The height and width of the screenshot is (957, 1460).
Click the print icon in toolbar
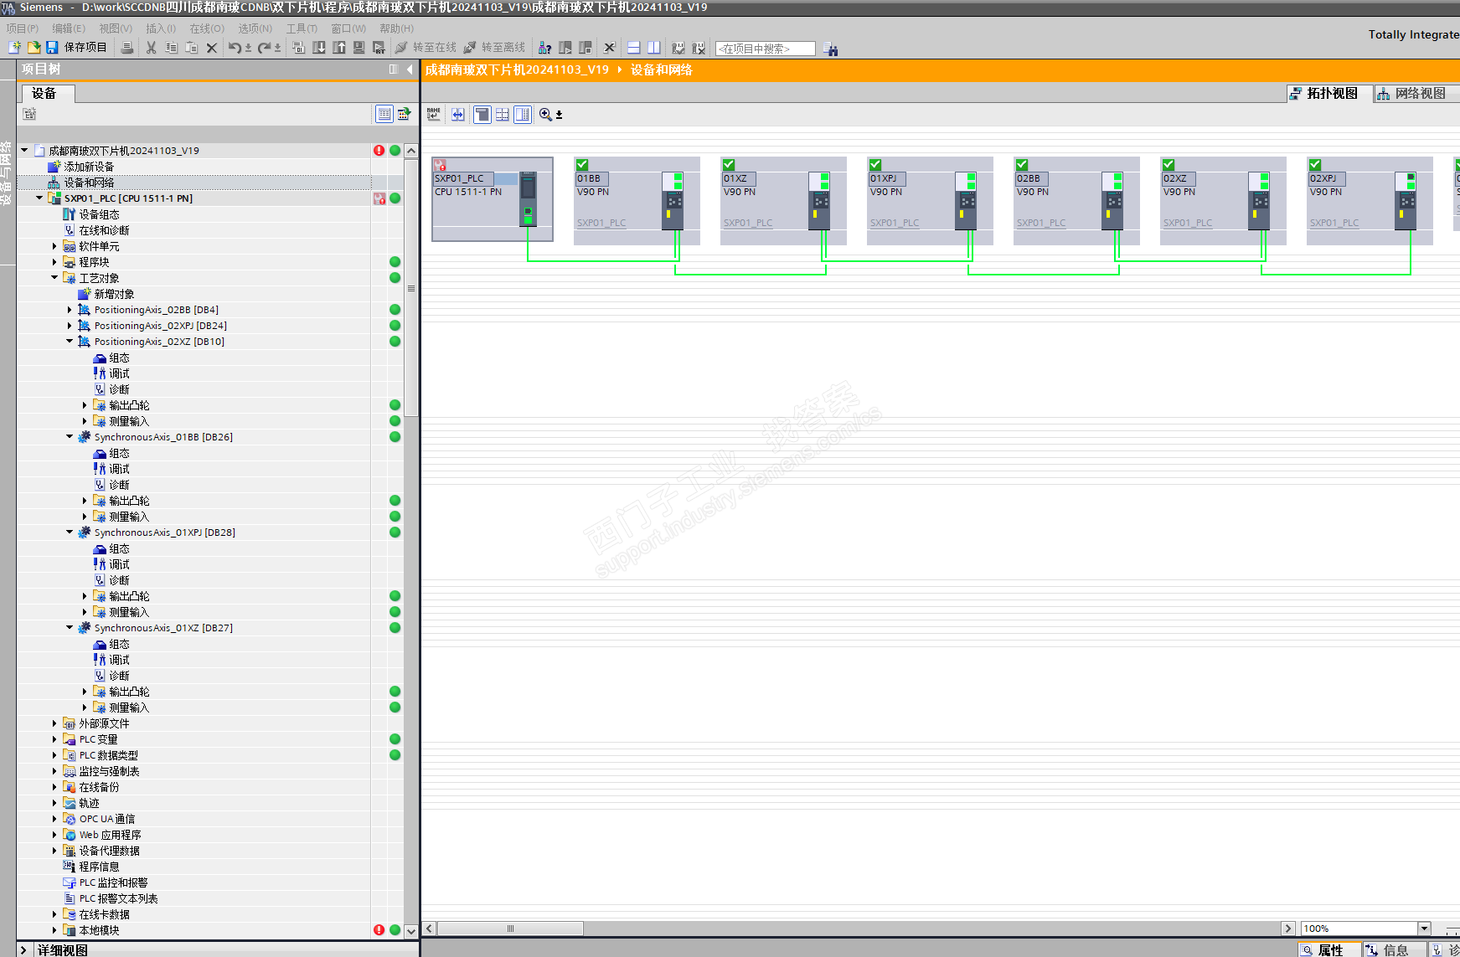point(127,48)
